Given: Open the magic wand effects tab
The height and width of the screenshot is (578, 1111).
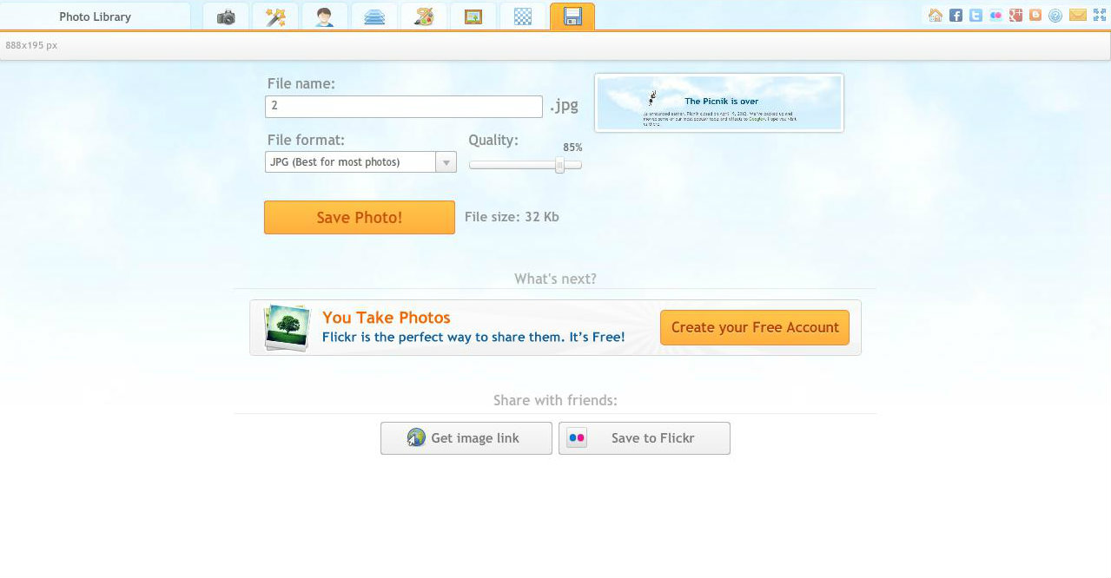Looking at the screenshot, I should [x=275, y=16].
